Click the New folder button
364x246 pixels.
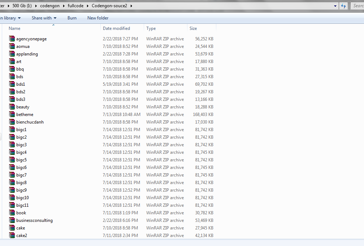click(x=98, y=18)
